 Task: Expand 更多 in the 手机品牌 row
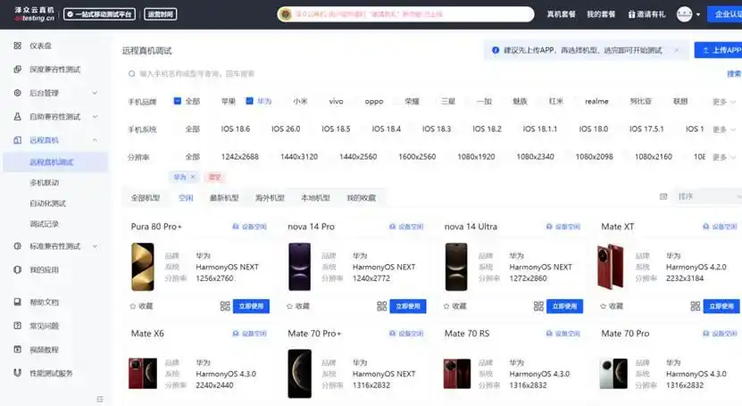point(724,102)
